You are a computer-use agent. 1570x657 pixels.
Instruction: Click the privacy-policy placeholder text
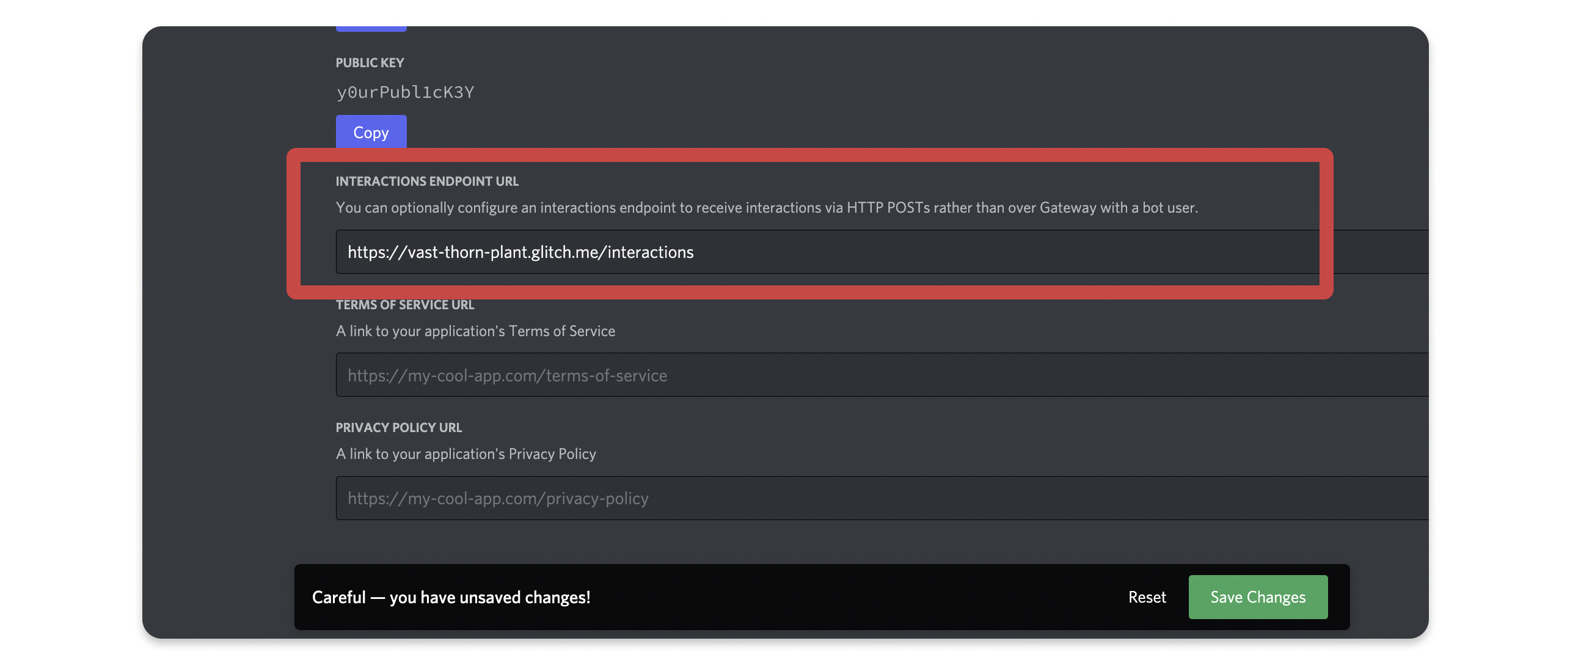coord(497,497)
